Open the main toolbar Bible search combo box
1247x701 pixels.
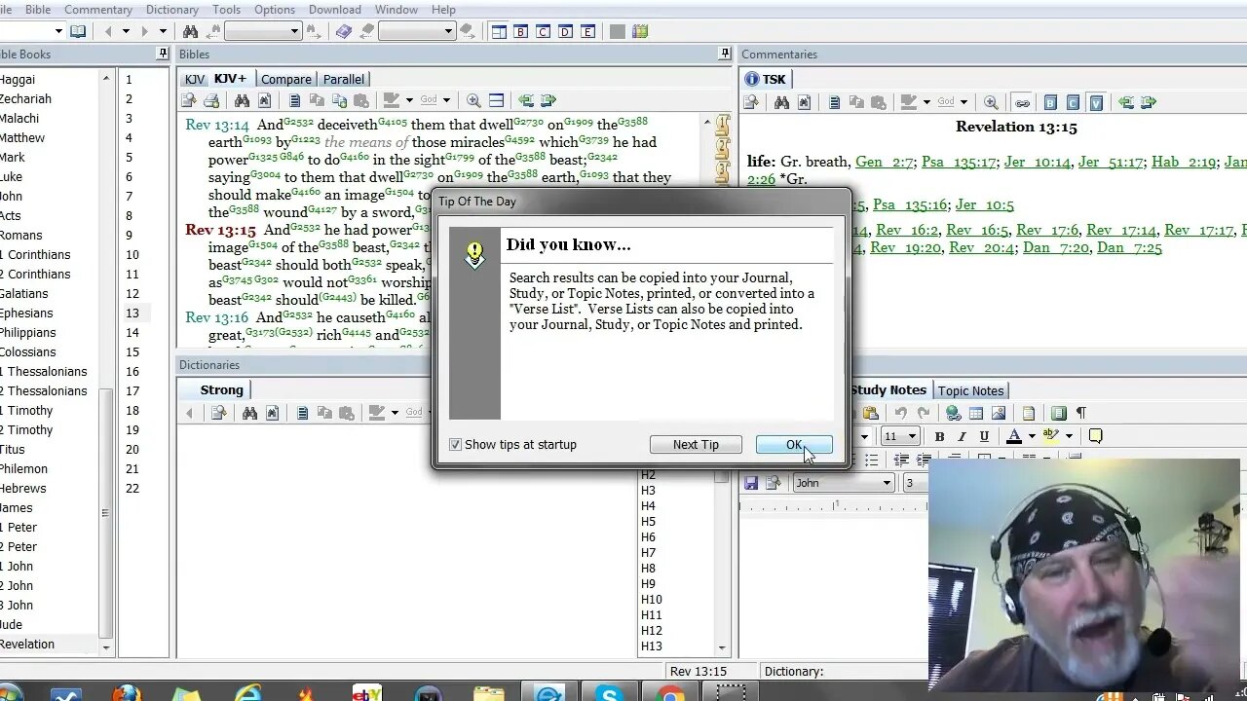coord(262,31)
